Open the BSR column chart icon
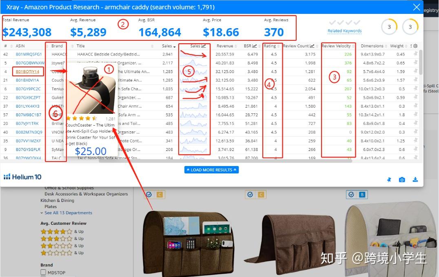This screenshot has height=277, width=439. [255, 46]
